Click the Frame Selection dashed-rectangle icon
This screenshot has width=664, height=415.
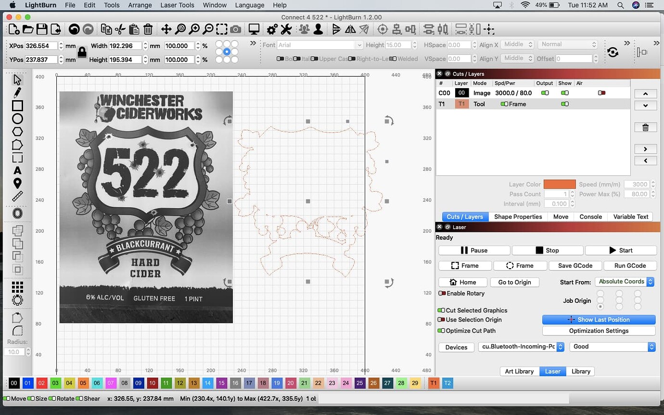222,29
